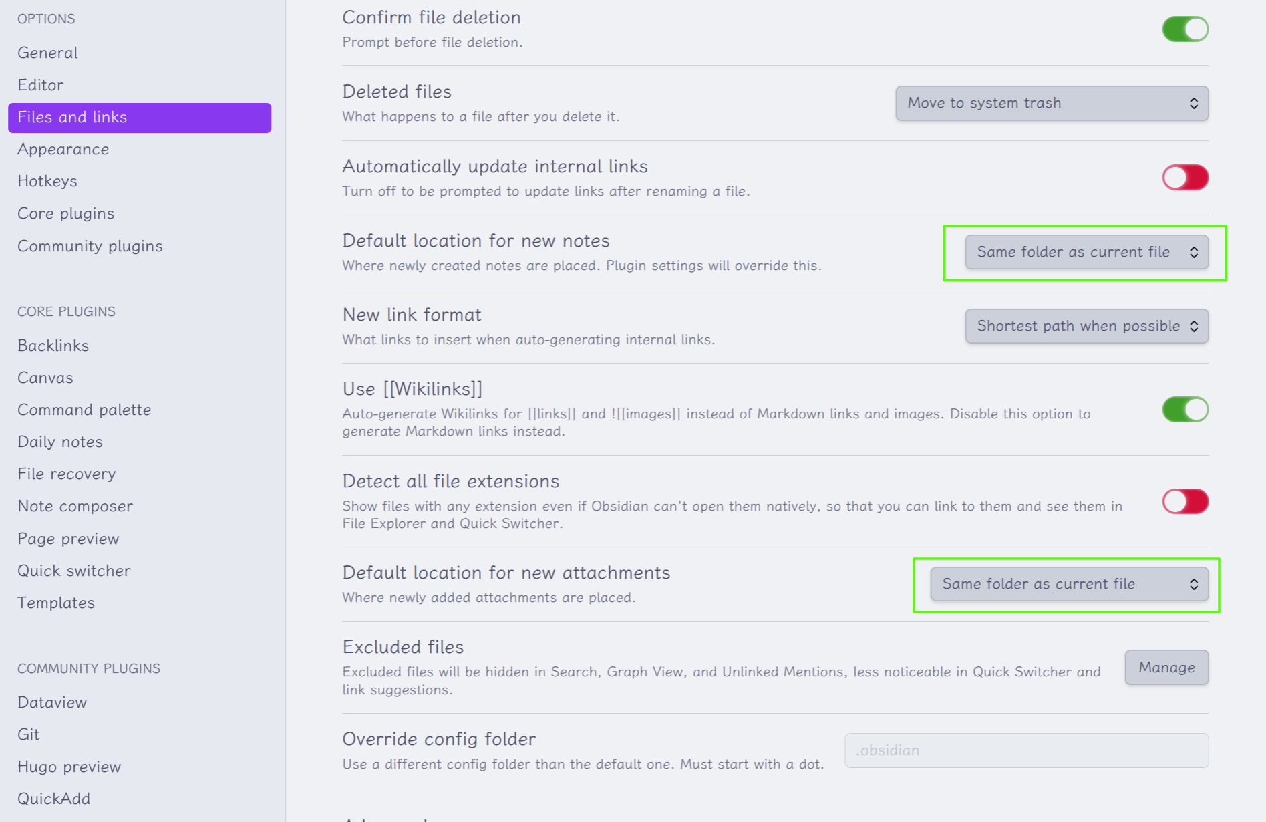Toggle Confirm file deletion switch

(x=1185, y=29)
